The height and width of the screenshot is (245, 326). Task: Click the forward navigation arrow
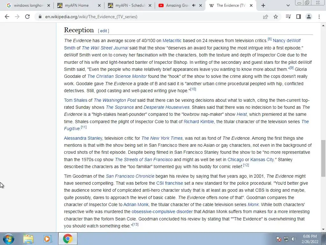click(17, 17)
